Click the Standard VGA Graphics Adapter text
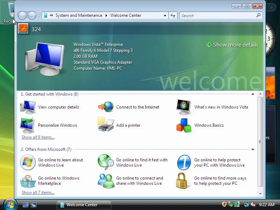 [103, 62]
